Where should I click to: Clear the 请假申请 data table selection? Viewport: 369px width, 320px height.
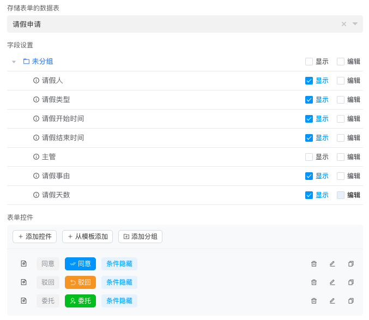[344, 24]
